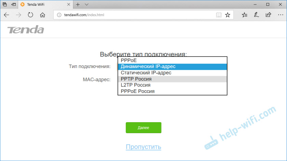Open the Favorites hub
Image resolution: width=287 pixels, height=161 pixels.
click(245, 15)
